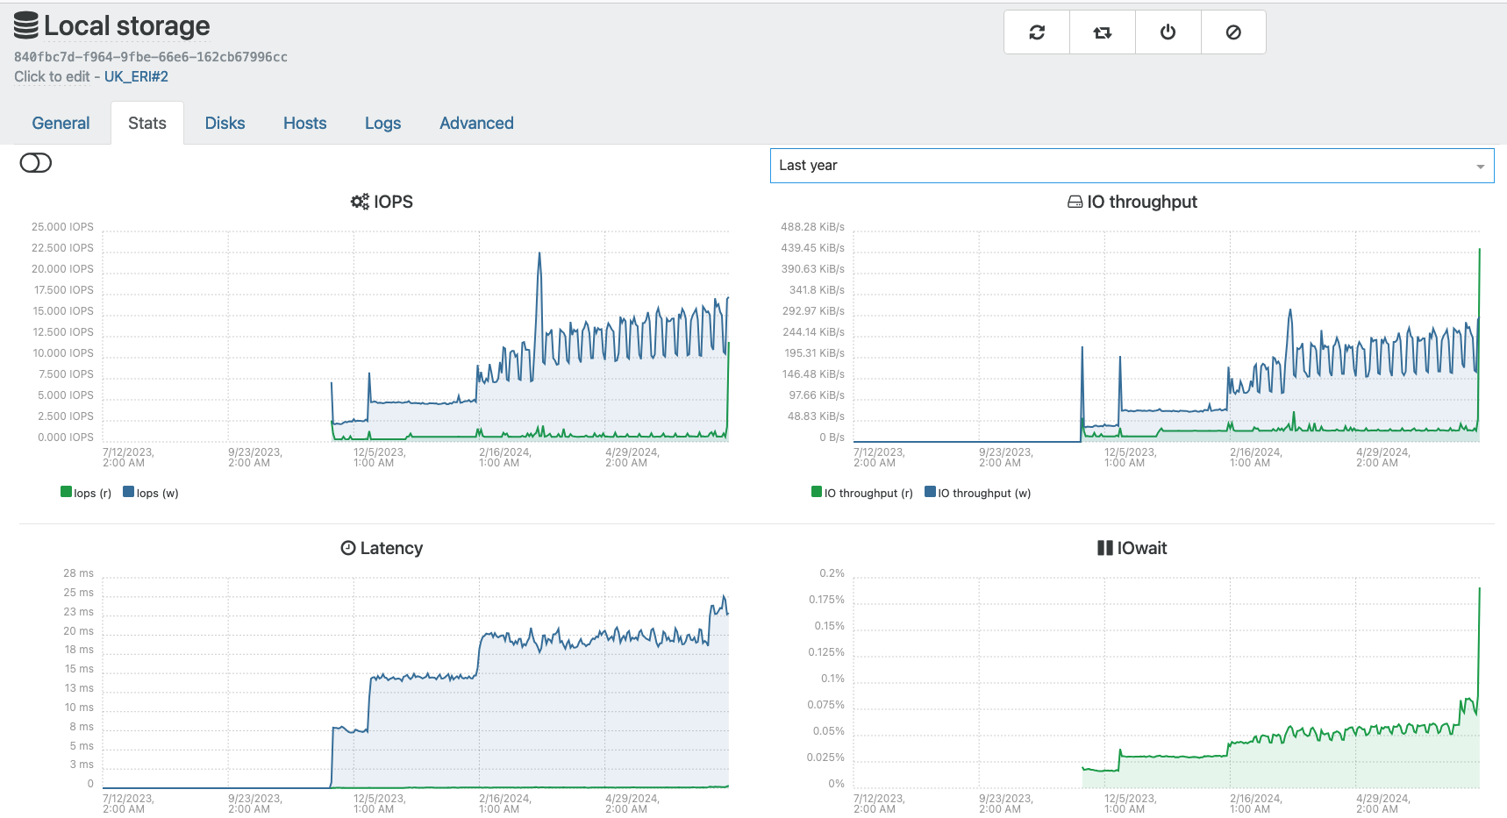The height and width of the screenshot is (818, 1507).
Task: Click the Latency chart title
Action: [x=391, y=548]
